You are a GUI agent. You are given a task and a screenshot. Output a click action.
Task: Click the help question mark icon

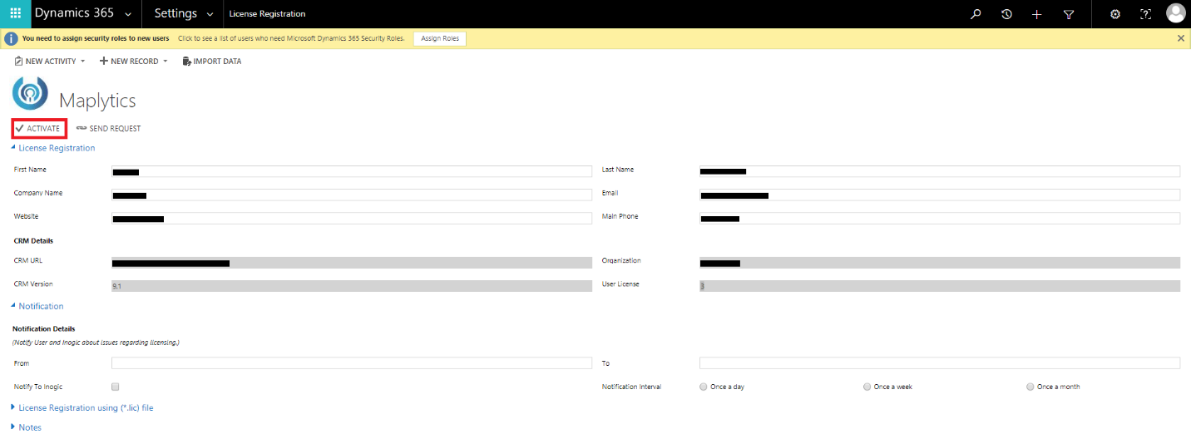click(x=1145, y=13)
